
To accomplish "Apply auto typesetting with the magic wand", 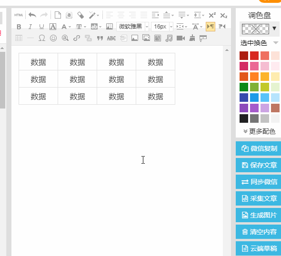I will (92, 15).
